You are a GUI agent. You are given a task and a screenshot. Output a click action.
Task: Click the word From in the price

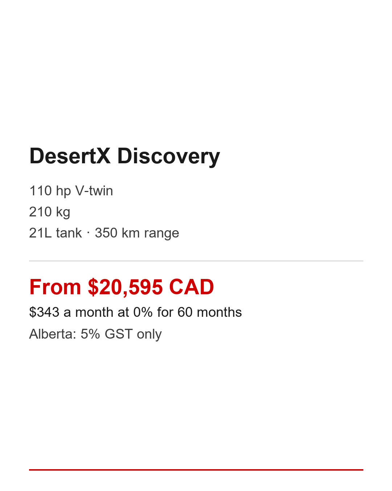(x=55, y=287)
